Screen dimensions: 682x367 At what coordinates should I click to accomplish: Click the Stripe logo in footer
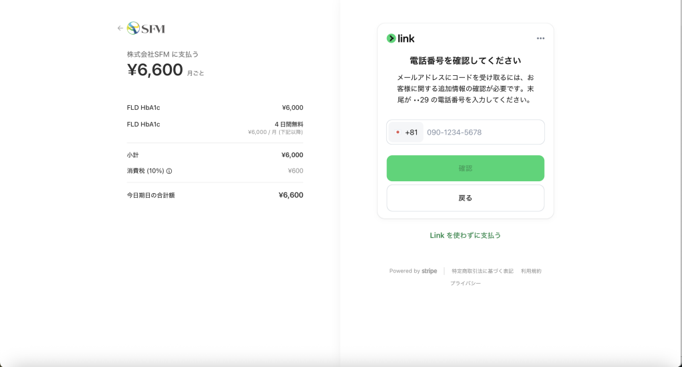coord(429,271)
